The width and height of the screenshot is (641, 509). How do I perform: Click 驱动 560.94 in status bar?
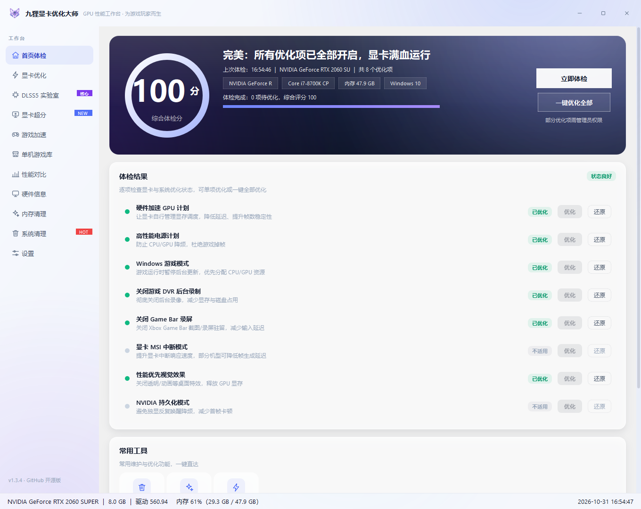pyautogui.click(x=152, y=501)
